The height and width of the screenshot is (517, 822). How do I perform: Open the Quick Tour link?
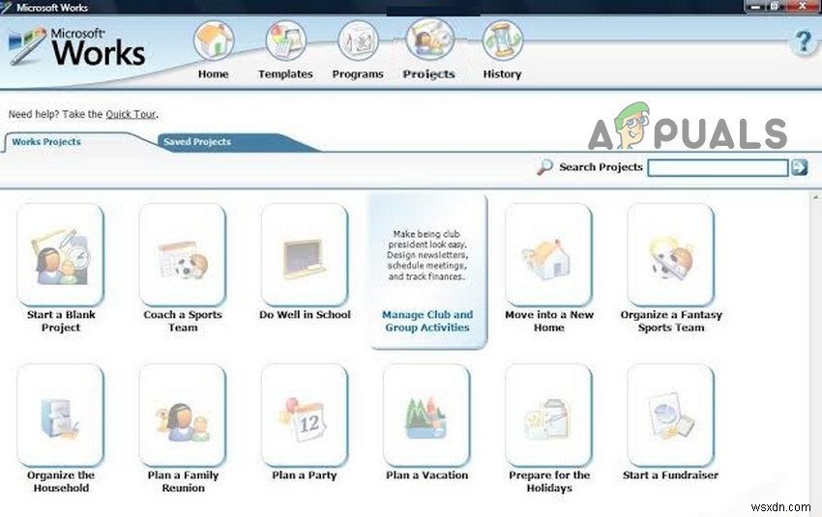[x=131, y=114]
